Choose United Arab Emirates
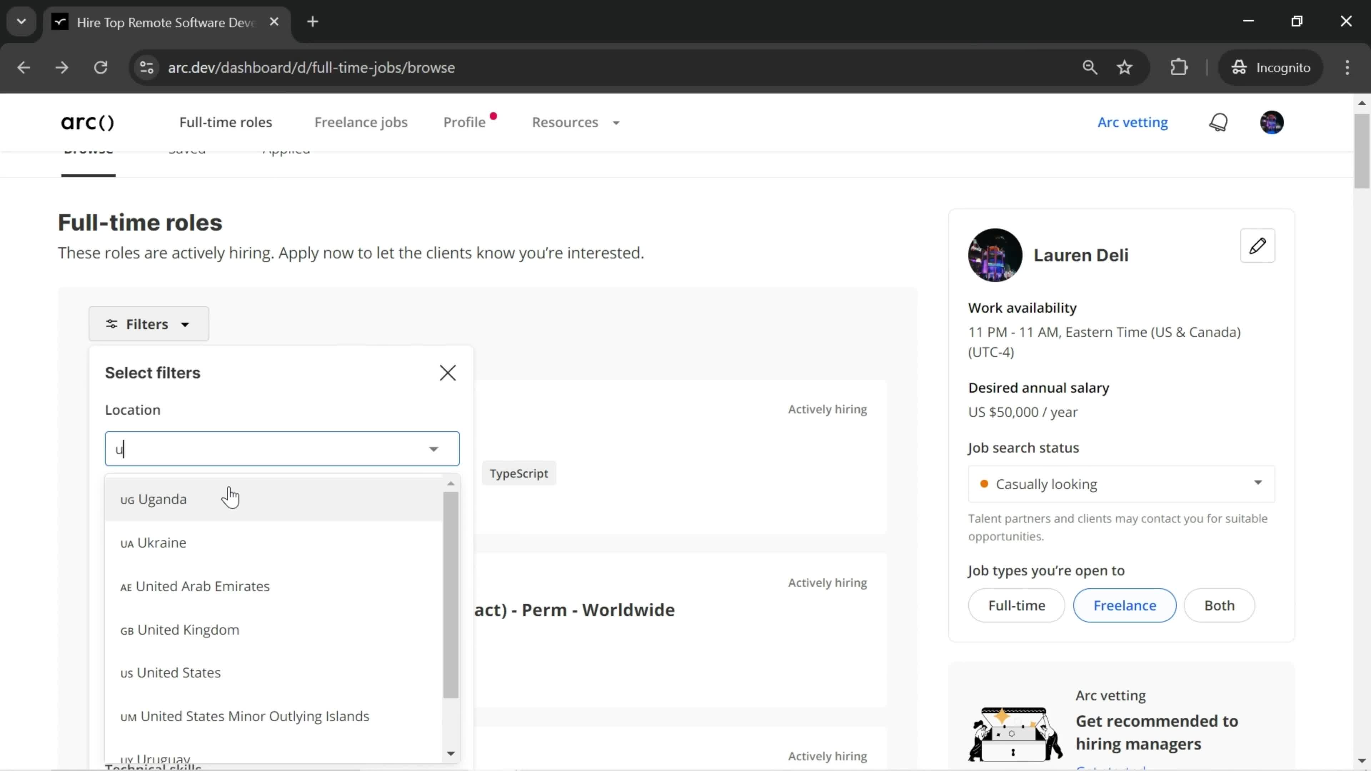 click(273, 586)
